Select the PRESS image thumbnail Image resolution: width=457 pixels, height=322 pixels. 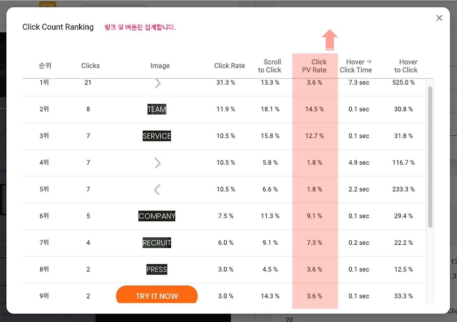click(x=157, y=270)
